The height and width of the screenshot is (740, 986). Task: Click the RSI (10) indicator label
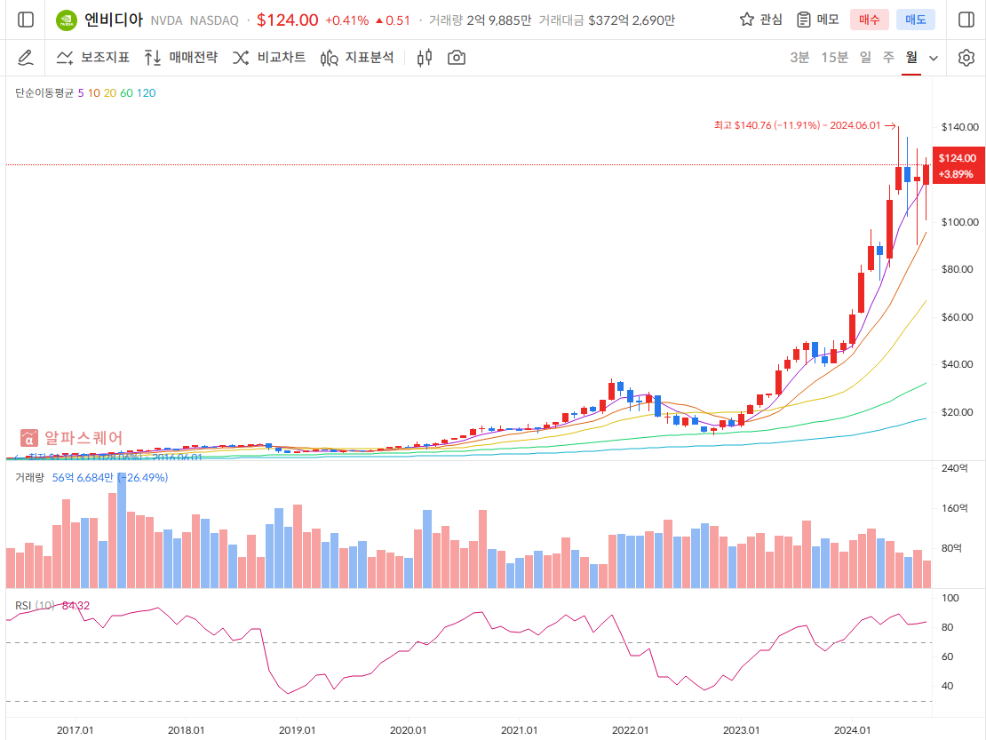point(35,606)
